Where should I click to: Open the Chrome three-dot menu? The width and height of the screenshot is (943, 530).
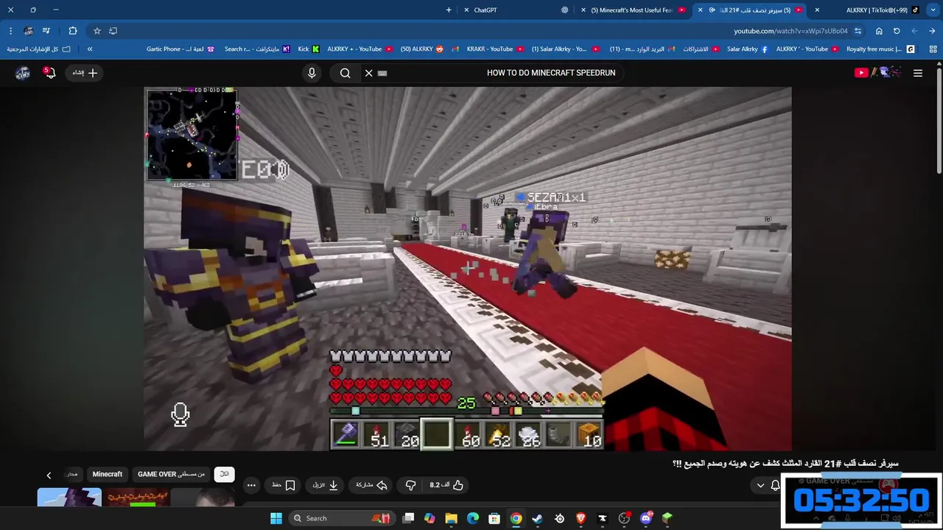tap(10, 31)
